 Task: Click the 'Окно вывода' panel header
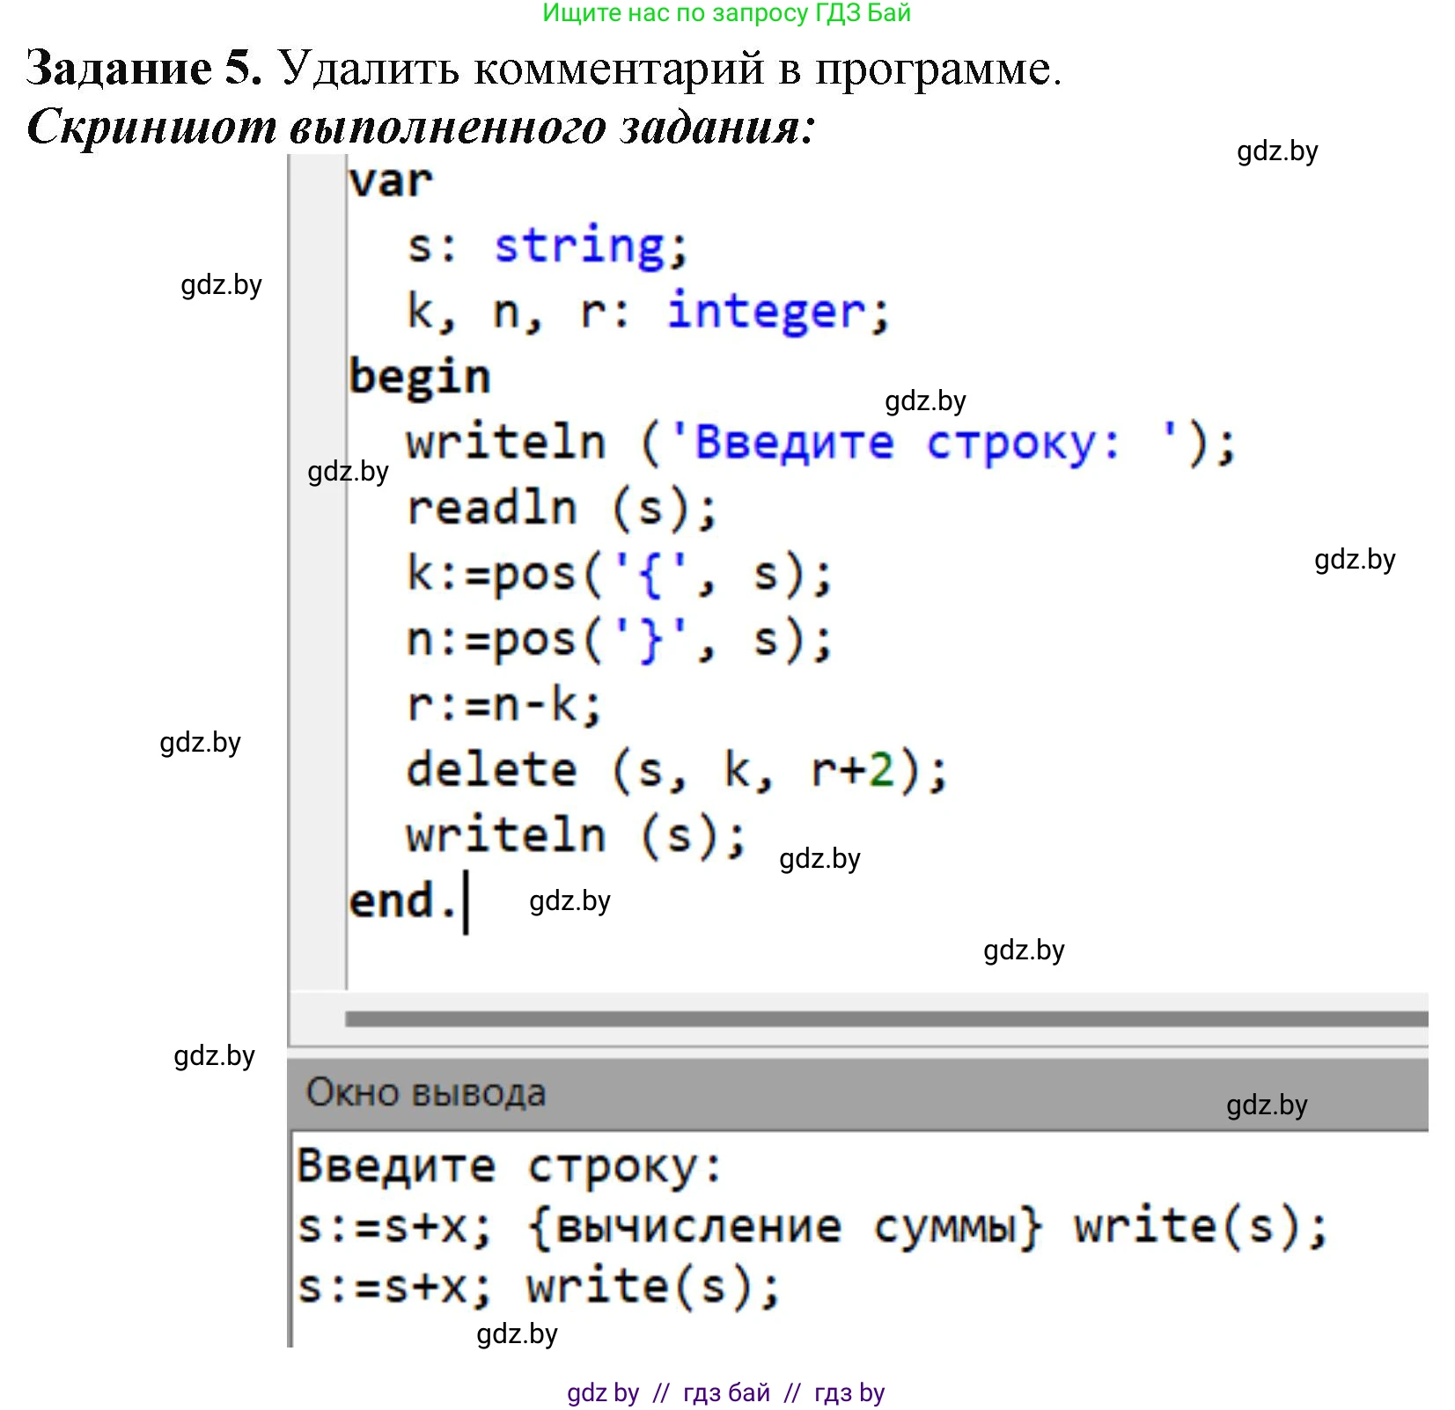[426, 1093]
